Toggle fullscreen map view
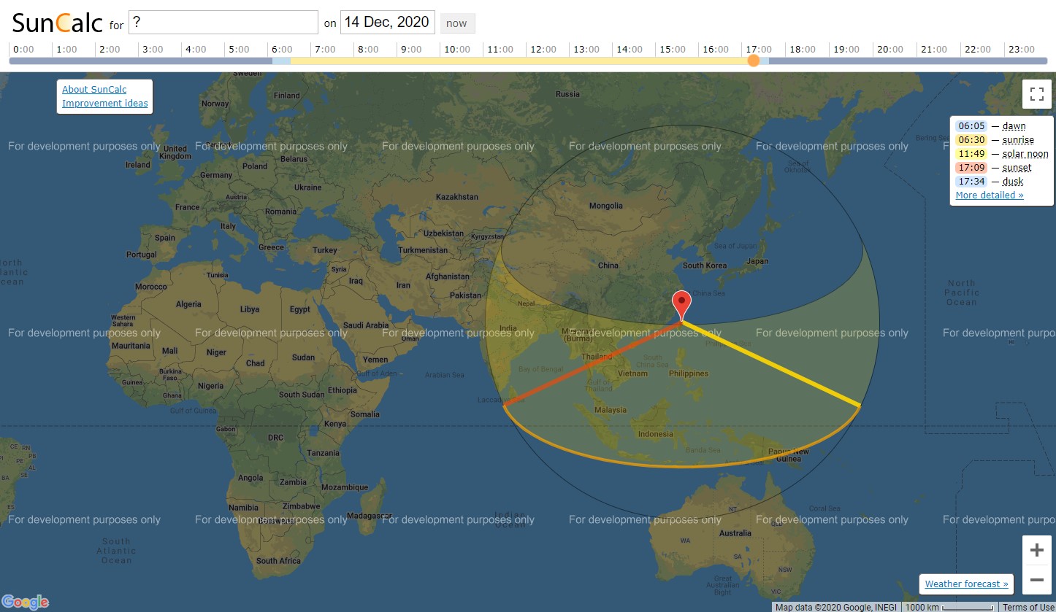The width and height of the screenshot is (1056, 612). point(1036,94)
